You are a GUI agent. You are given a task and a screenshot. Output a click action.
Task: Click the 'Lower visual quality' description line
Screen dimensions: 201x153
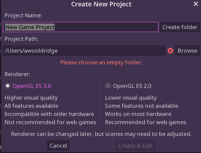coord(131,98)
